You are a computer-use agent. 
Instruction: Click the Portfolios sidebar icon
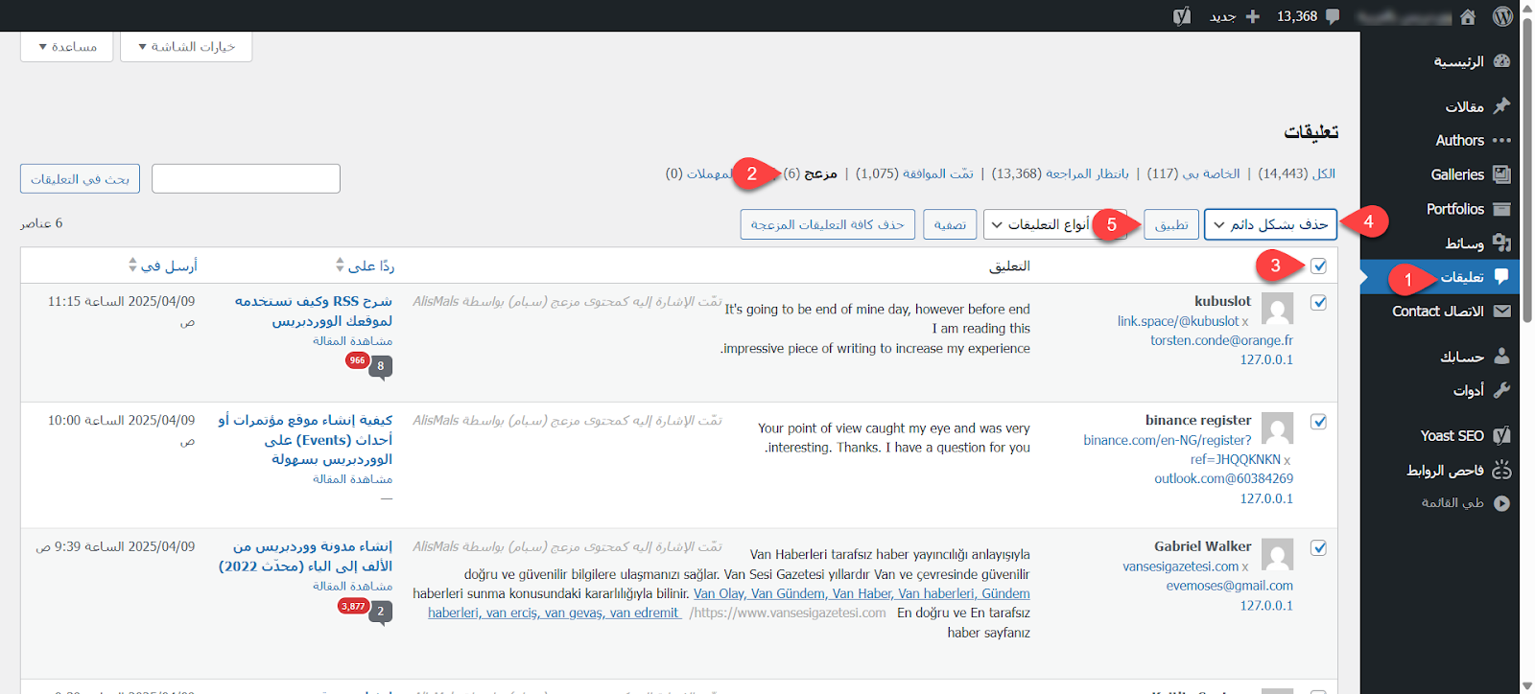point(1501,209)
